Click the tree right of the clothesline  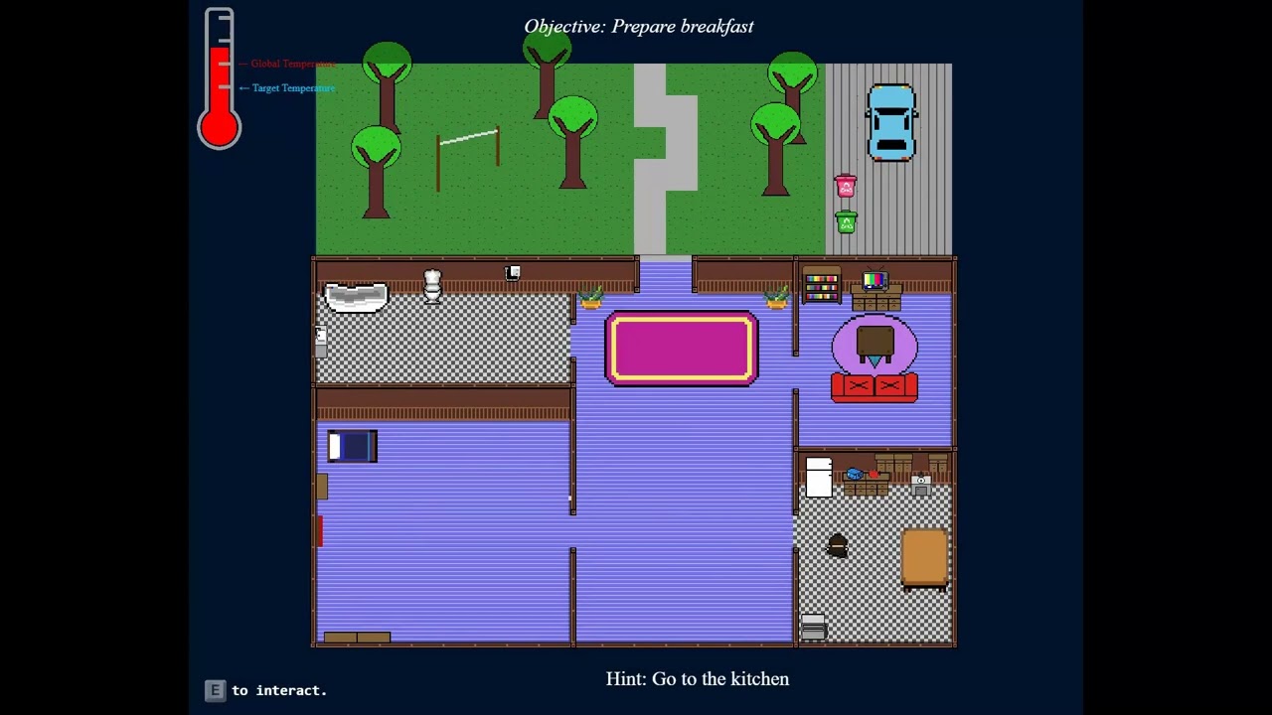tap(572, 142)
